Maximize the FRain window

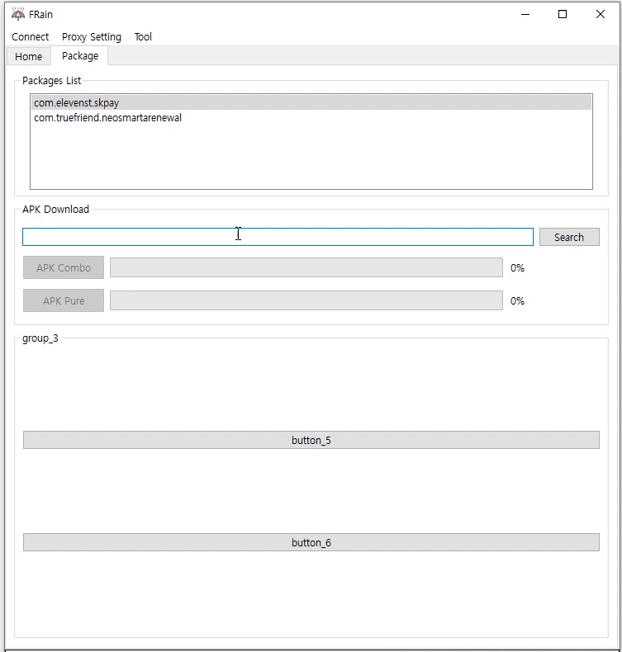tap(563, 14)
